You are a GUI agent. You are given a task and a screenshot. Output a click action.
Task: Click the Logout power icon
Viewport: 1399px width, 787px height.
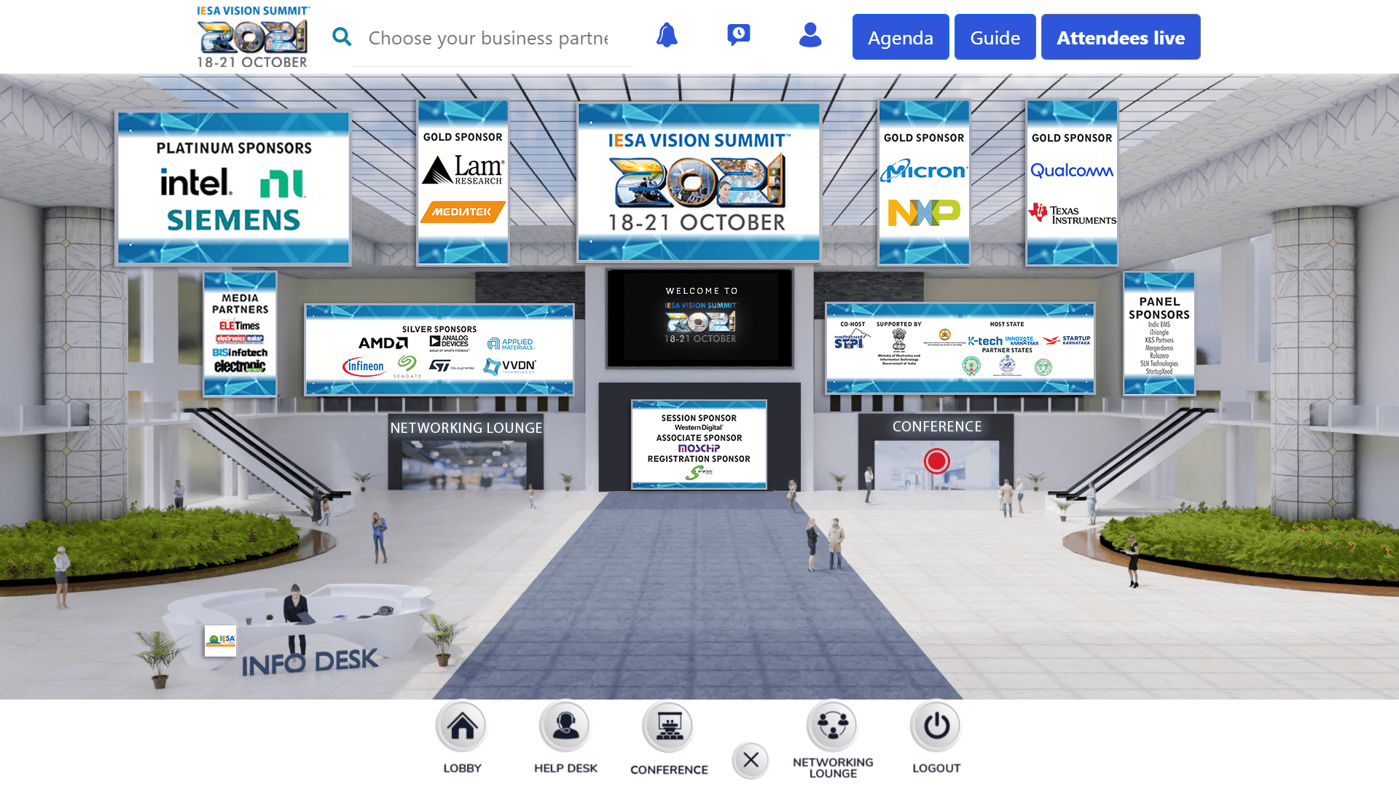click(936, 726)
